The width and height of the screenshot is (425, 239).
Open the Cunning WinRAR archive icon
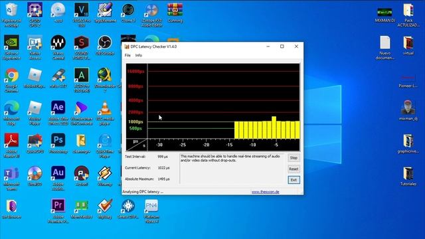pos(175,13)
